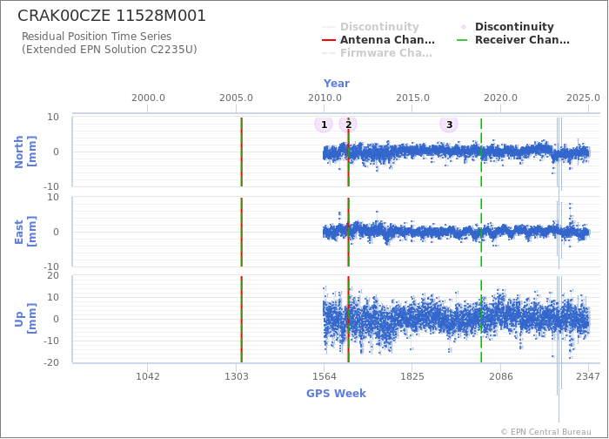The height and width of the screenshot is (439, 609).
Task: Click the Up [mm] axis label
Action: coord(25,319)
